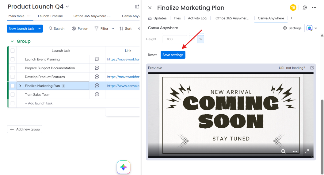The height and width of the screenshot is (175, 324).
Task: Open Office 365 Anywhere board tab
Action: [92, 16]
